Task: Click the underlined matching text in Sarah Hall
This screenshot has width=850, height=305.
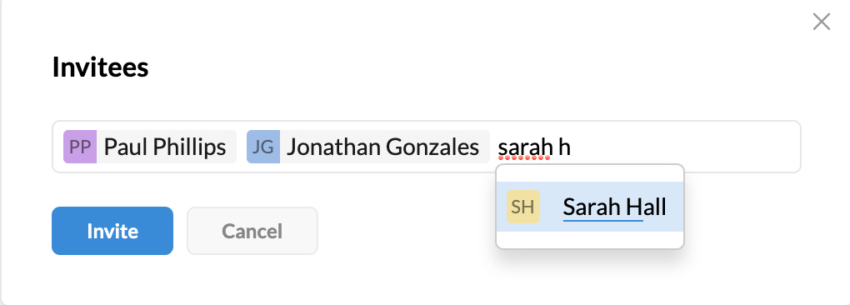Action: point(603,207)
